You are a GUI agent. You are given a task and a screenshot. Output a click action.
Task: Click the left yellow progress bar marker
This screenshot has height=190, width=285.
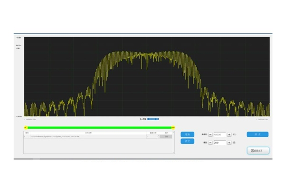[x=26, y=127]
